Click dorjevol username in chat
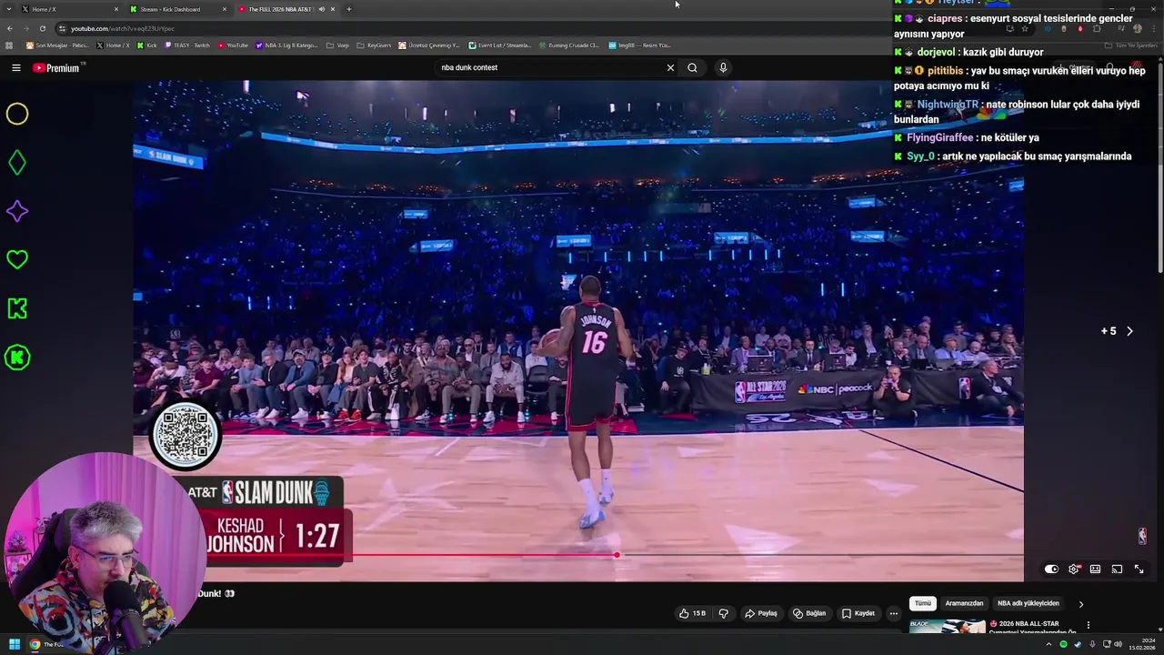This screenshot has width=1164, height=655. pyautogui.click(x=936, y=53)
